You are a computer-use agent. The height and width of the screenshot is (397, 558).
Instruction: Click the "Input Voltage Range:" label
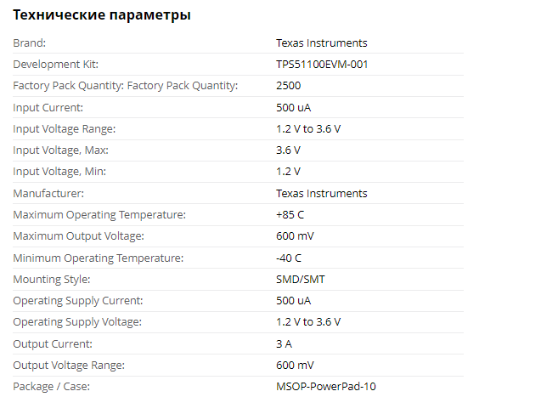coord(65,129)
